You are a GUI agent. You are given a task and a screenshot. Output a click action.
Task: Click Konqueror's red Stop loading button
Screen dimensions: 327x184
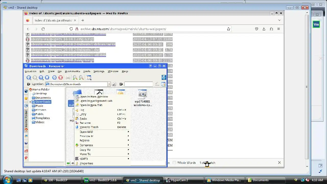pos(61,78)
